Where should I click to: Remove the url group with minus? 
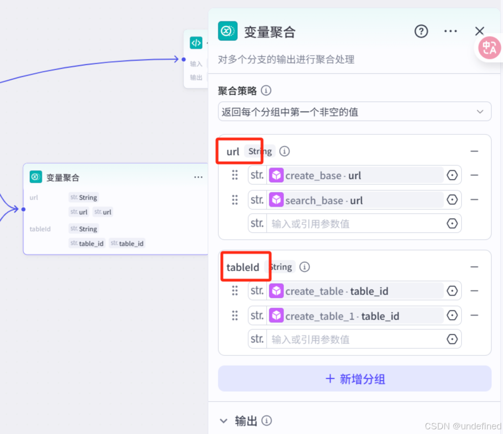pyautogui.click(x=474, y=151)
